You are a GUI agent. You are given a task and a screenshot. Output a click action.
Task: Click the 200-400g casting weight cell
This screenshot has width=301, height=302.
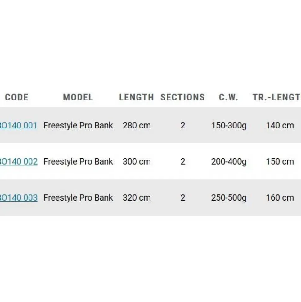point(229,162)
